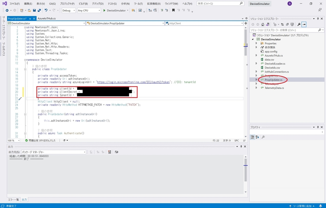This screenshot has width=326, height=208.
Task: Click the Collapse All icon in Solution Explorer
Action: (287, 24)
